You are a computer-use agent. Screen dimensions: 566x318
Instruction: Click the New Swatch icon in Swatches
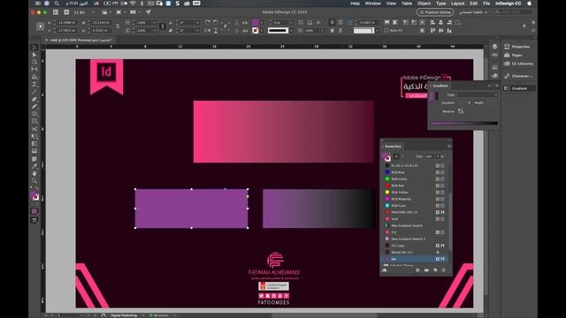tap(435, 270)
